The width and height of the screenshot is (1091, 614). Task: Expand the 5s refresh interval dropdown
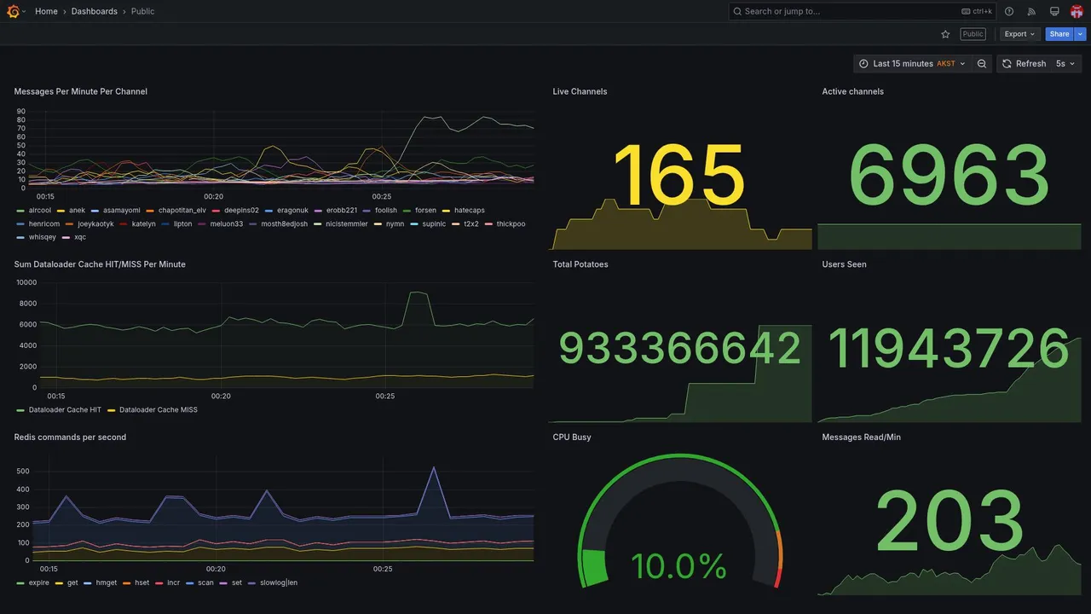click(1066, 64)
